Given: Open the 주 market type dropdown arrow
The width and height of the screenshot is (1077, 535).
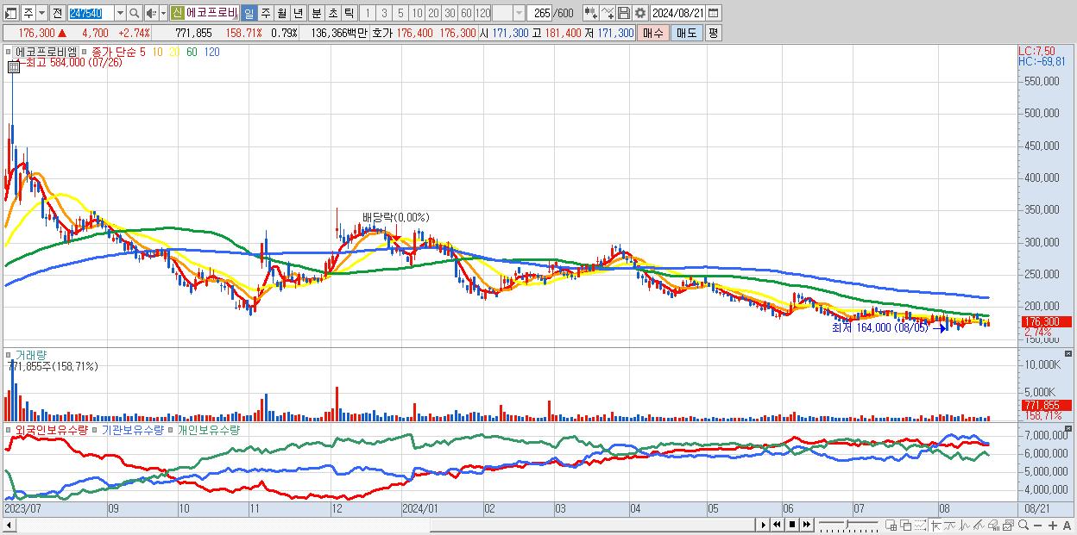Looking at the screenshot, I should point(41,13).
